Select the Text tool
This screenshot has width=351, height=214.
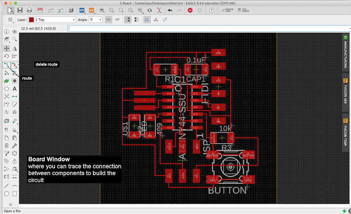tap(14, 89)
